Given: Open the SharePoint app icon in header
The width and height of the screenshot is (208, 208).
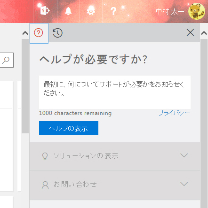Looking at the screenshot, I should coord(45,11).
